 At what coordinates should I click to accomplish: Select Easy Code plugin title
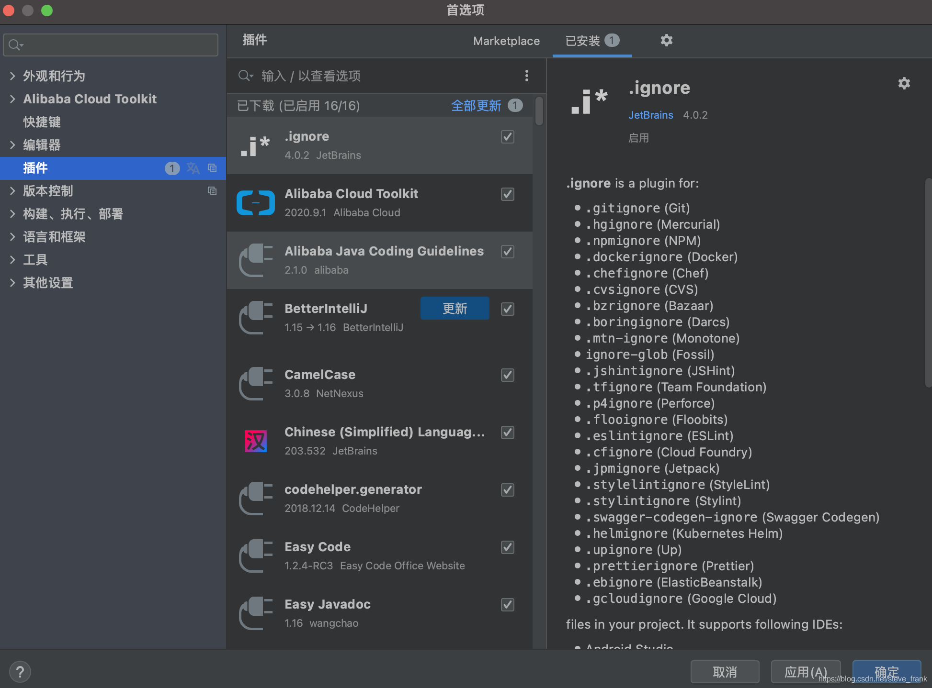tap(318, 546)
